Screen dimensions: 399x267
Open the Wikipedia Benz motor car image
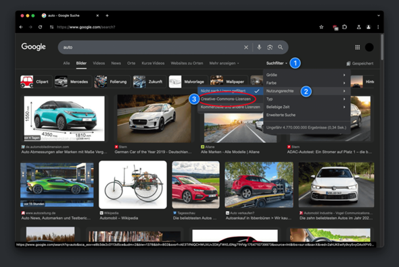point(133,185)
